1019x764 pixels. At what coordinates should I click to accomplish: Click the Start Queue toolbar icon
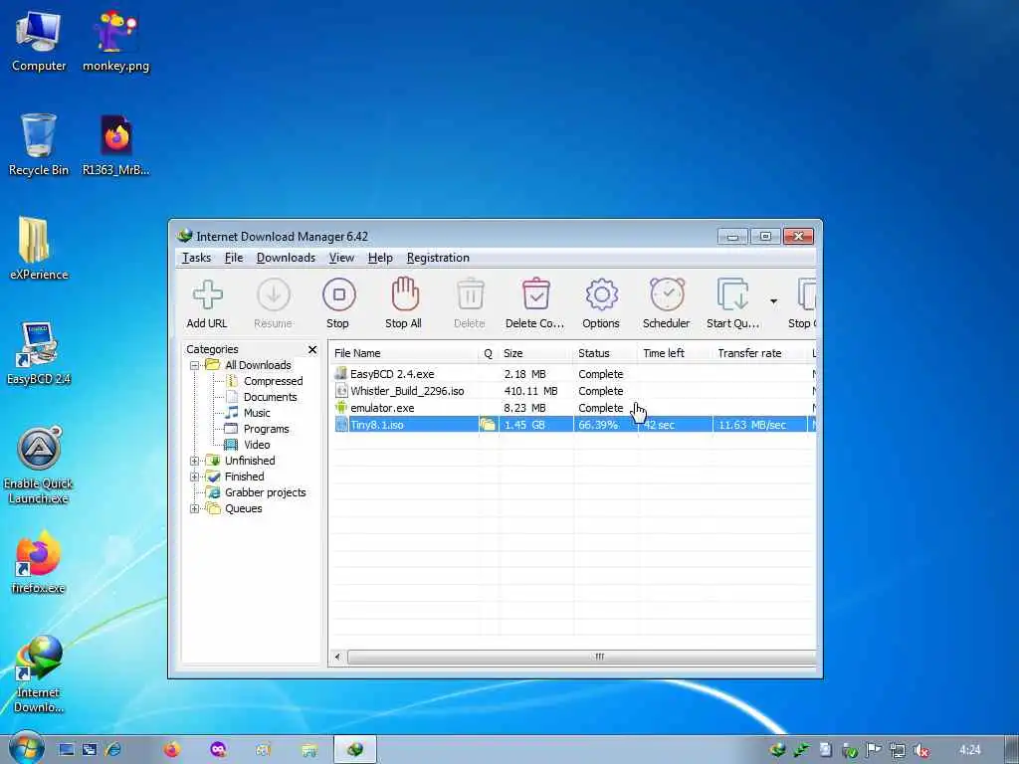(733, 303)
